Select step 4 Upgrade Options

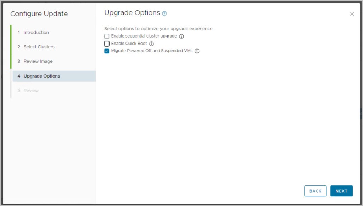tap(42, 76)
